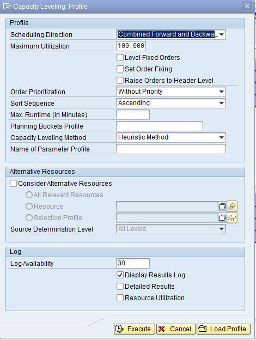Close the Capacity Leveling Profile dialog

[247, 6]
